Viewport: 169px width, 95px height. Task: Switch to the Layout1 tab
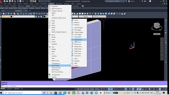pos(10,89)
